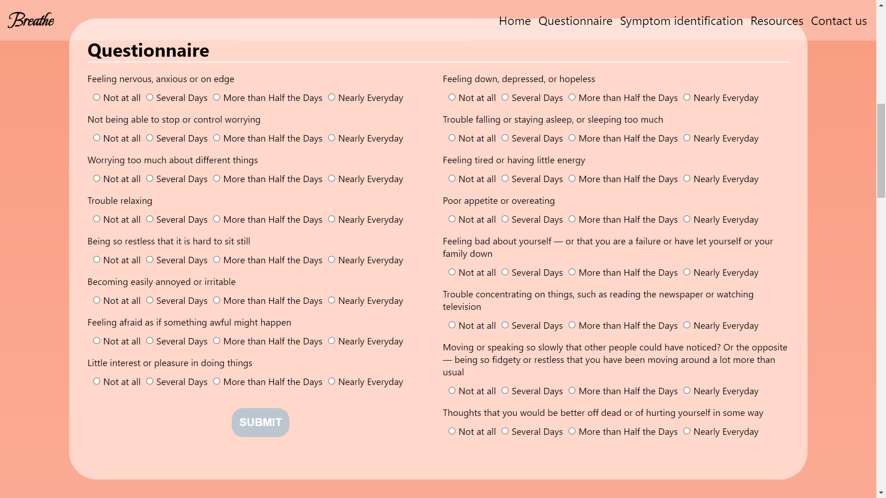Choose Nearly Everyday for becoming easily annoyed
The height and width of the screenshot is (498, 886).
pyautogui.click(x=331, y=300)
